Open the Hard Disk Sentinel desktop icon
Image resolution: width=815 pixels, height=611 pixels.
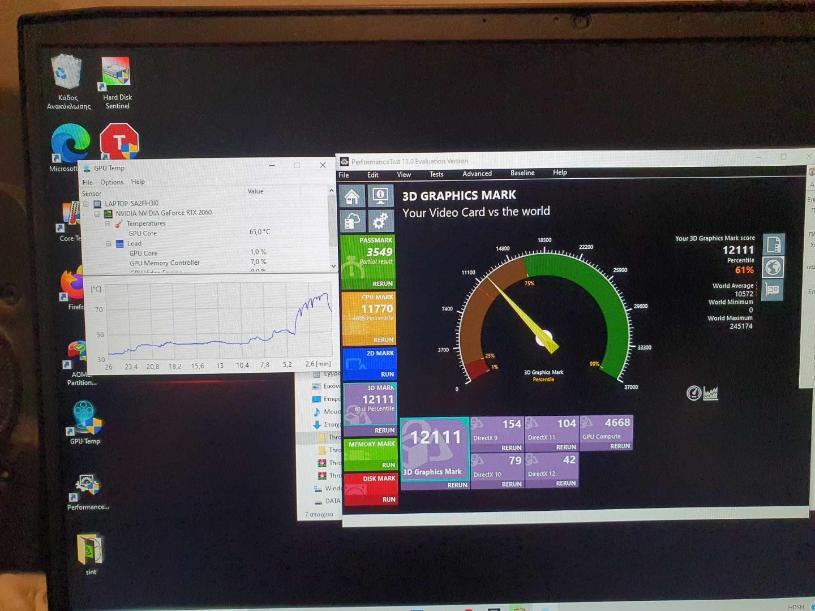click(117, 82)
